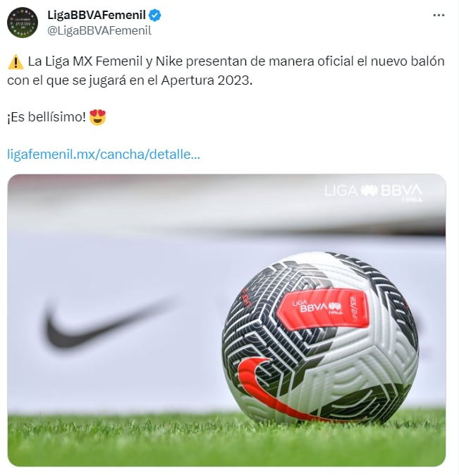Click the LIGA BBVA watermark in photo

[373, 192]
